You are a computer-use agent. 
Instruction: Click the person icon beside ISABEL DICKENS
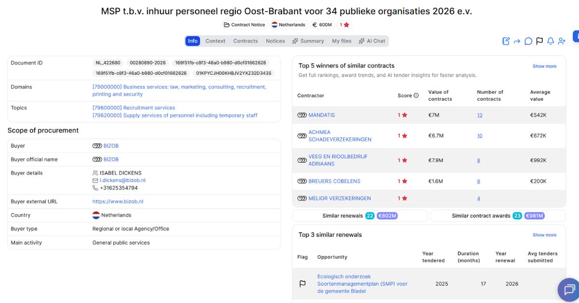point(95,173)
